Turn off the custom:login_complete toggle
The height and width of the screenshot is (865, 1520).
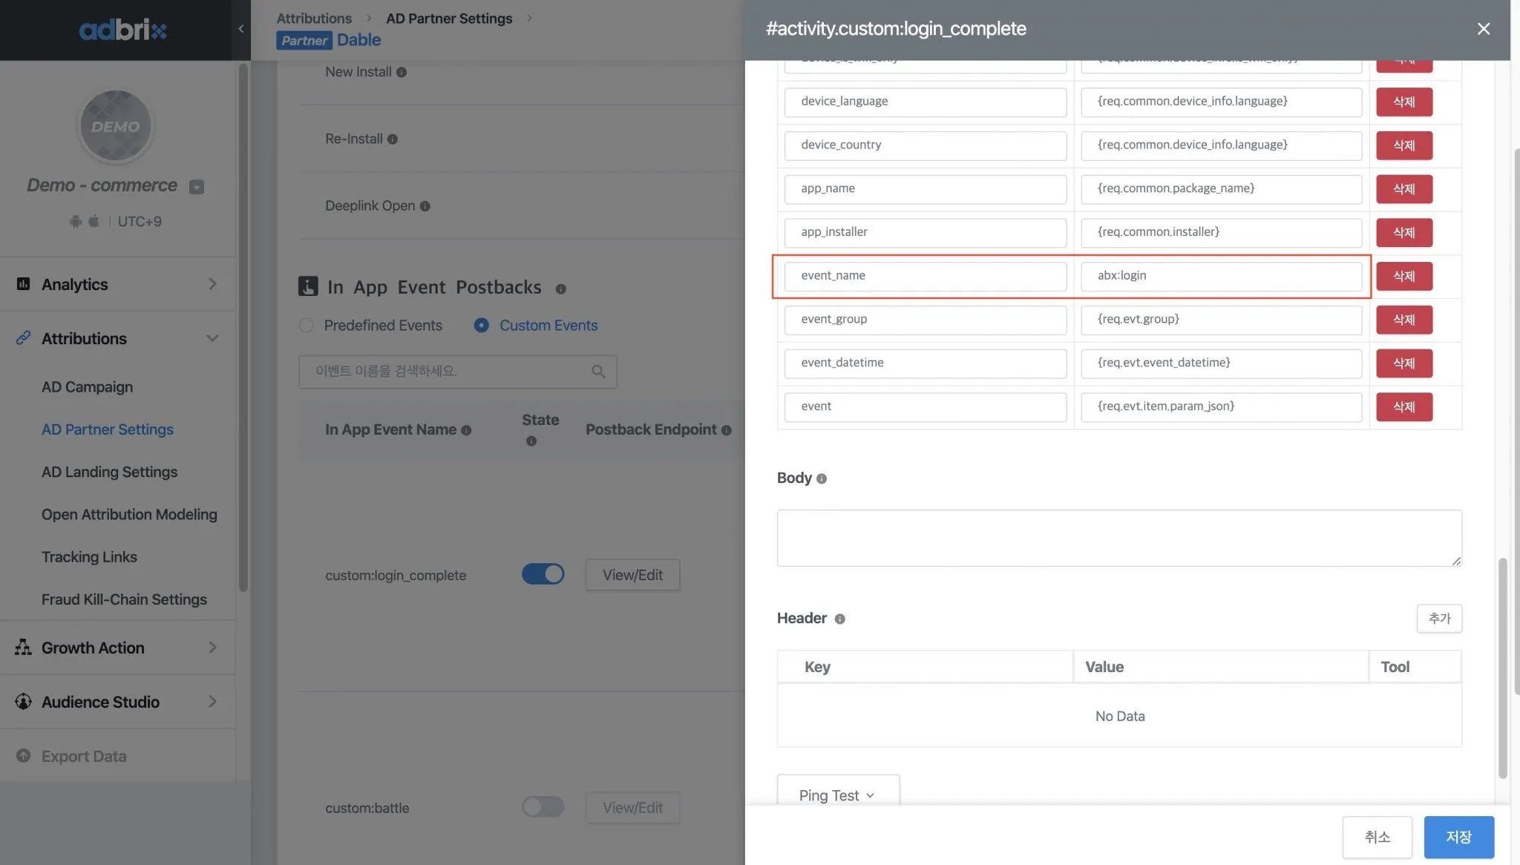(x=543, y=574)
